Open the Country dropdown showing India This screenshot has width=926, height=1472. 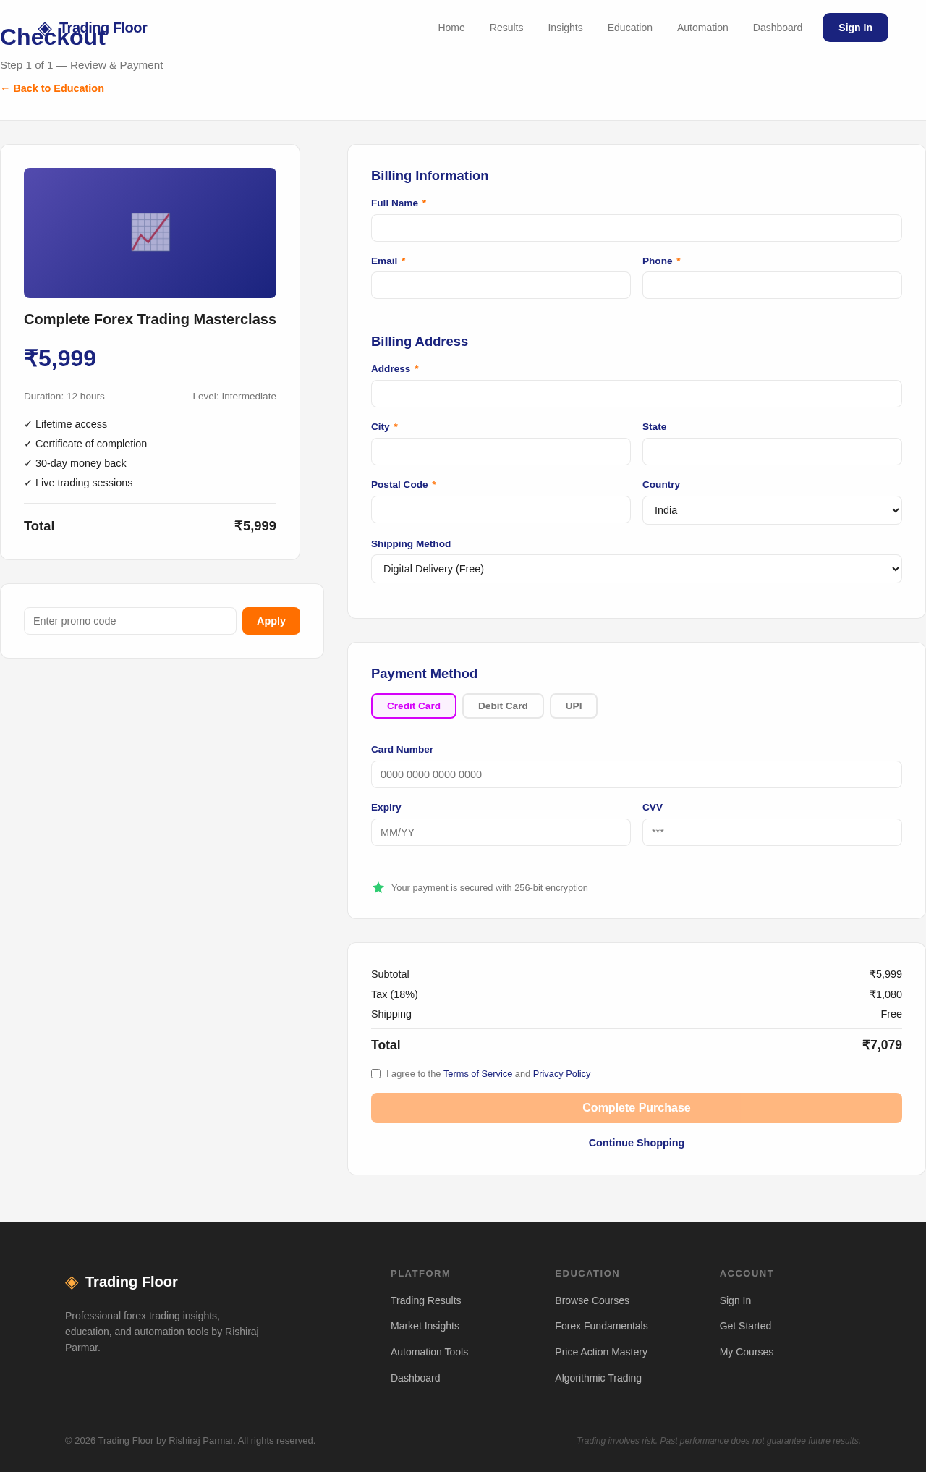point(772,510)
